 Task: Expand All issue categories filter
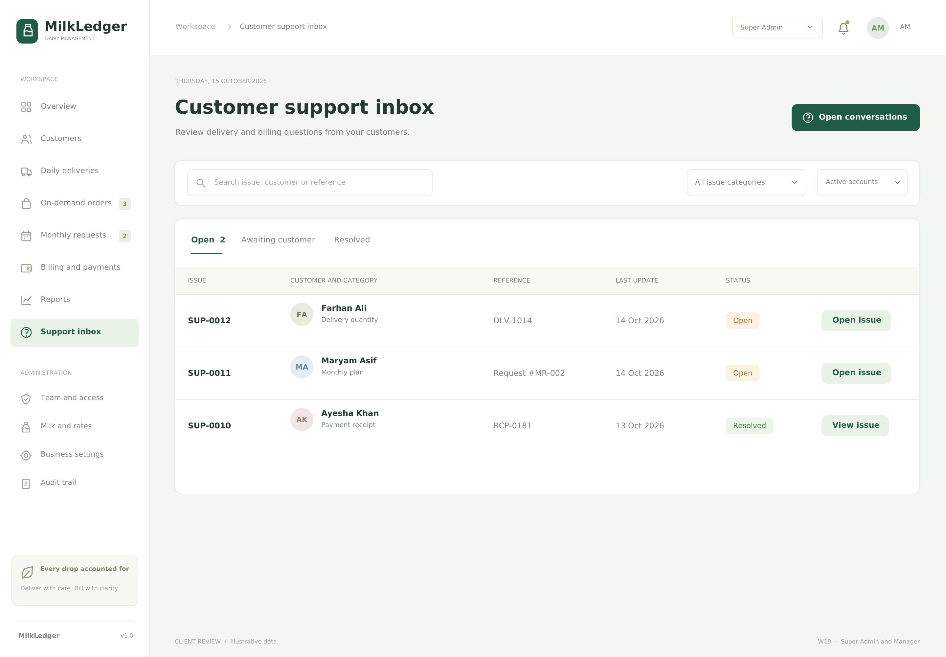click(x=746, y=182)
